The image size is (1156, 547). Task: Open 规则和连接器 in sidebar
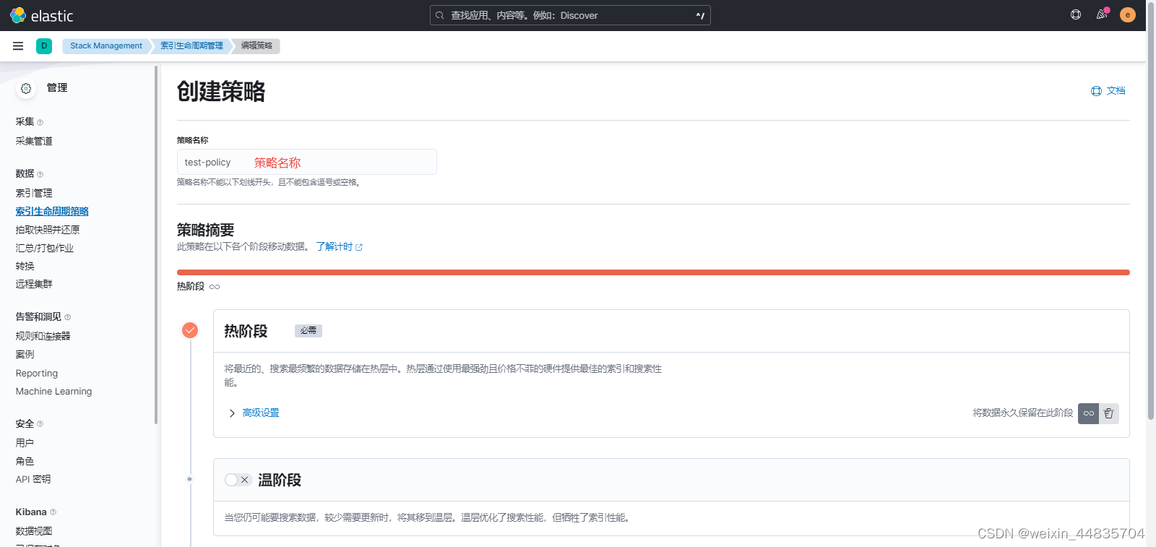coord(43,336)
